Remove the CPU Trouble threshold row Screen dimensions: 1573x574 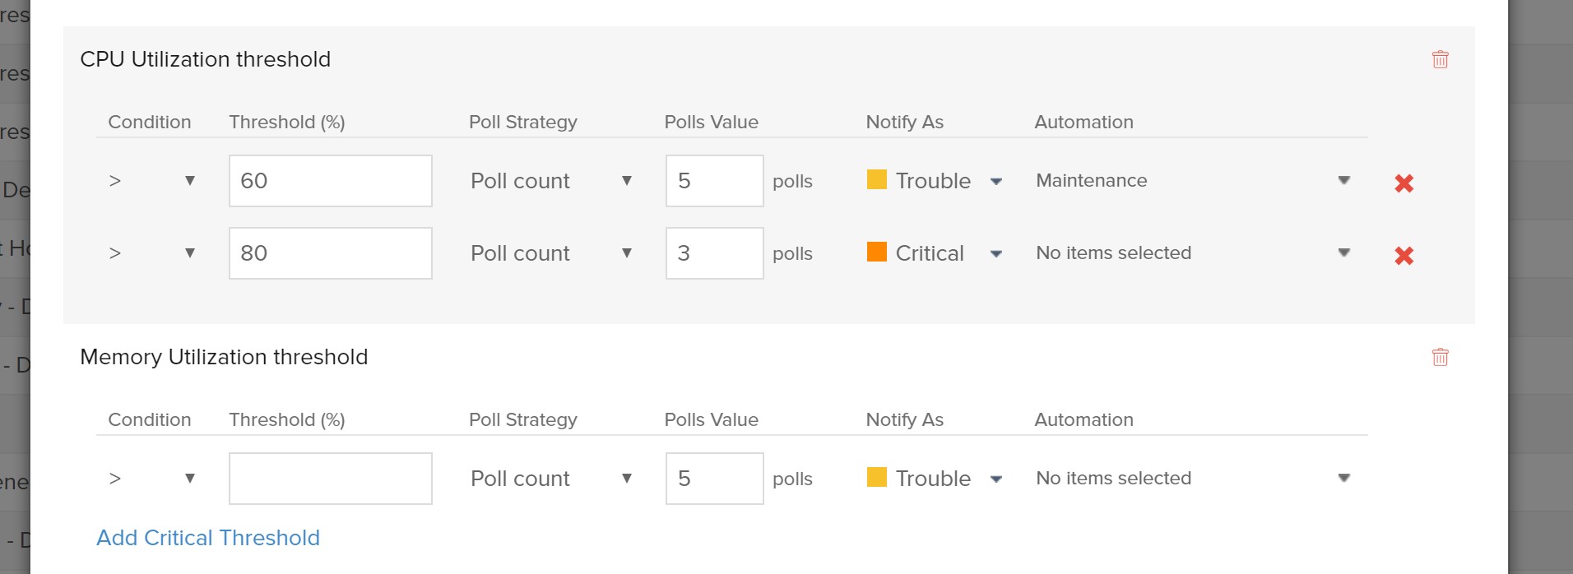(1404, 183)
